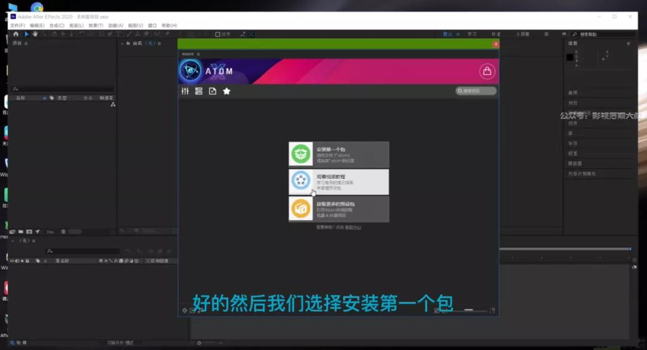Click the list view toggle in Atom toolbar

pyautogui.click(x=198, y=91)
